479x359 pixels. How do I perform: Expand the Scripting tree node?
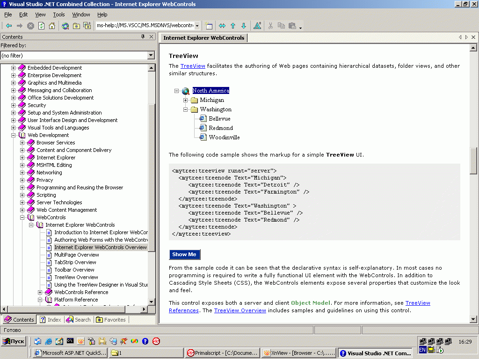22,195
